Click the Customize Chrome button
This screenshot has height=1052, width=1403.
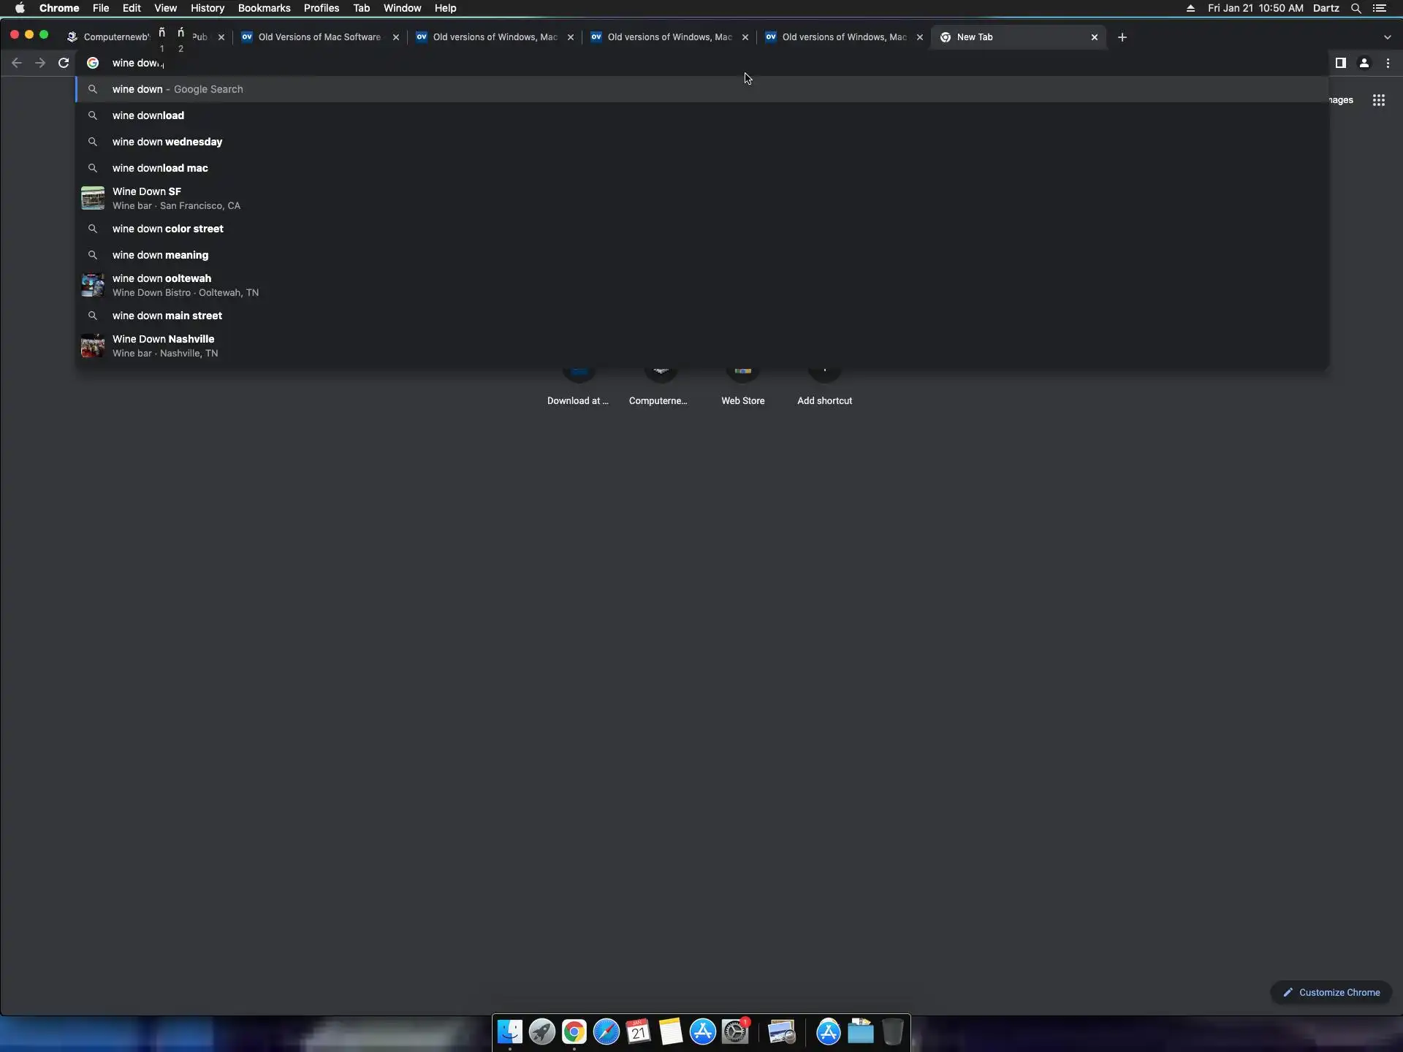[x=1331, y=992]
